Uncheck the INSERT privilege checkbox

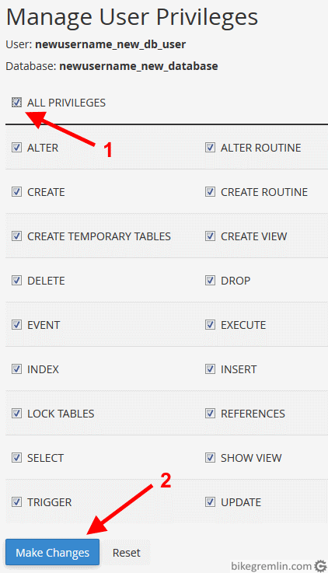210,369
